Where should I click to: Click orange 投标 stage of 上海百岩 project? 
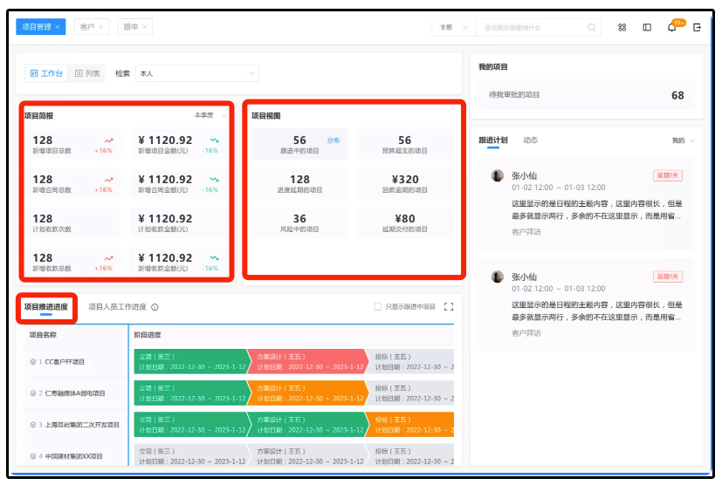click(x=409, y=424)
